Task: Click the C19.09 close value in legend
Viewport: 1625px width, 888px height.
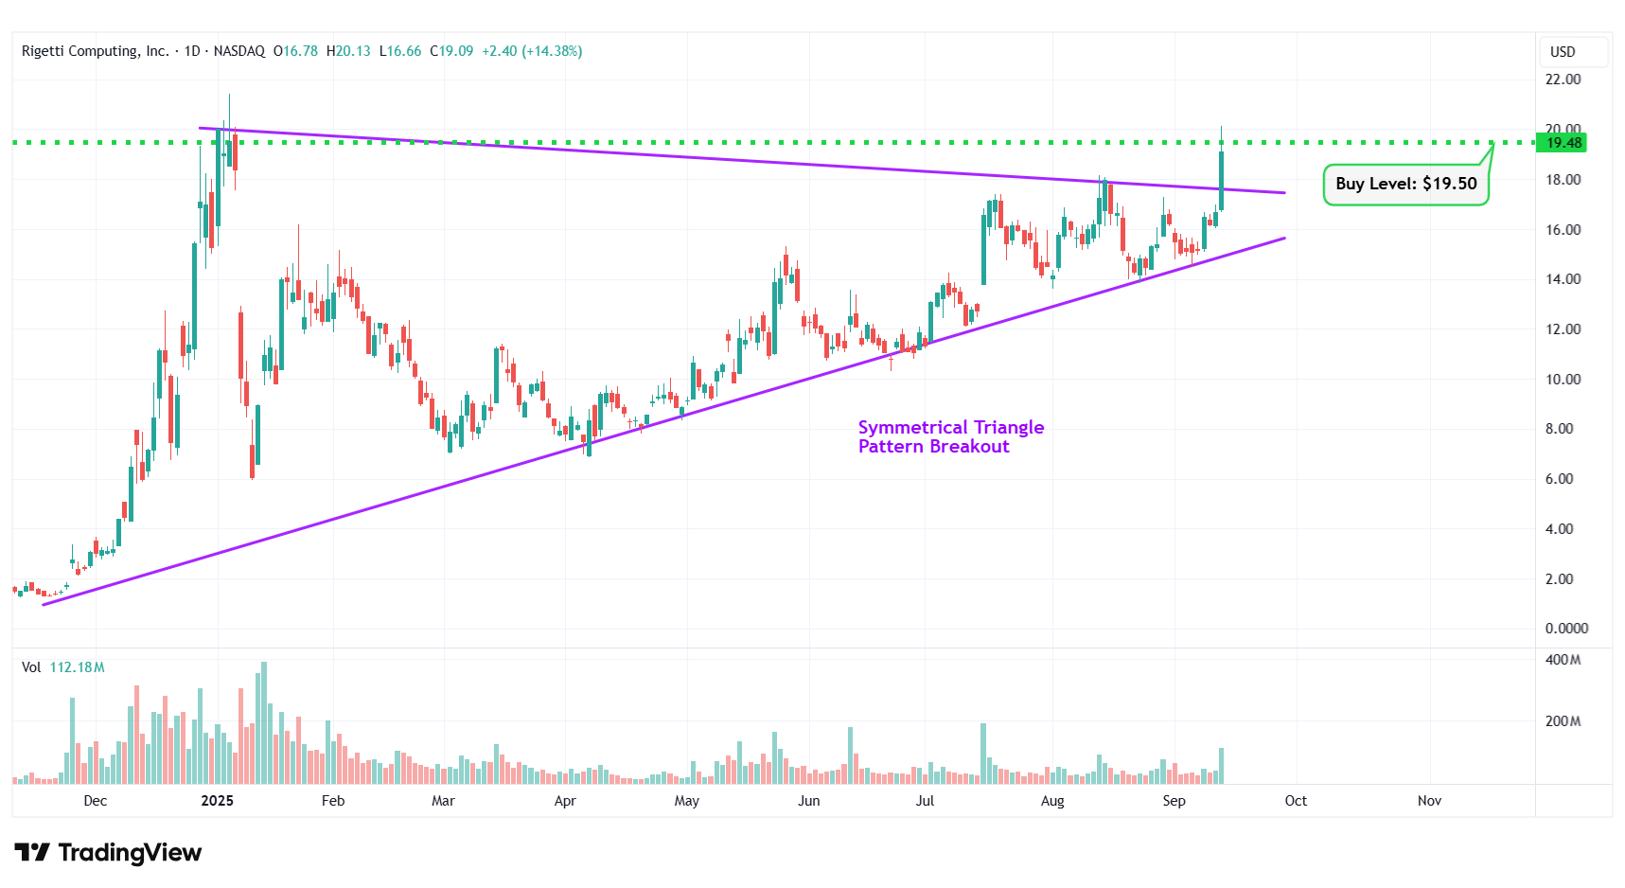Action: (x=451, y=51)
